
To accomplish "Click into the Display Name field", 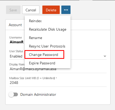I will [x=58, y=69].
